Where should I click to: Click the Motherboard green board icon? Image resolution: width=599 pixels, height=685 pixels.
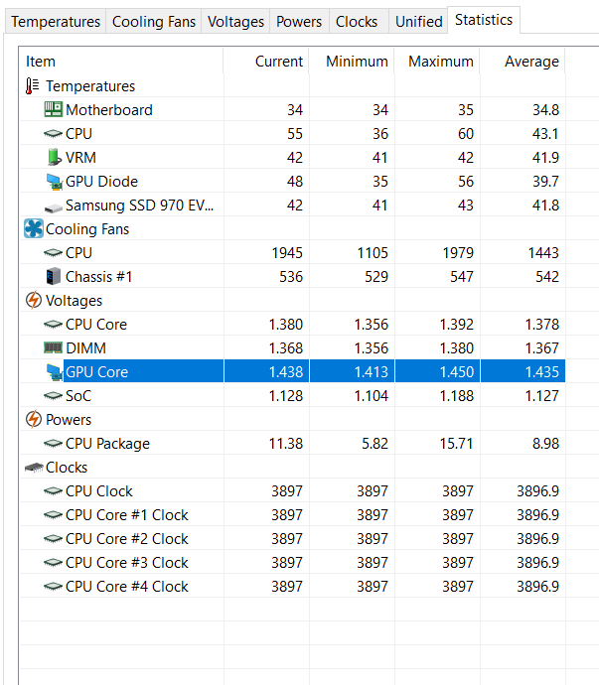[53, 110]
